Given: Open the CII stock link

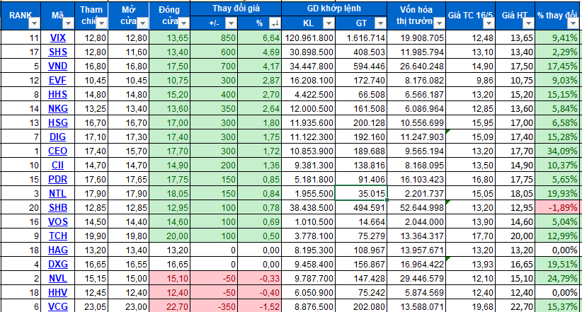Looking at the screenshot, I should click(x=58, y=165).
